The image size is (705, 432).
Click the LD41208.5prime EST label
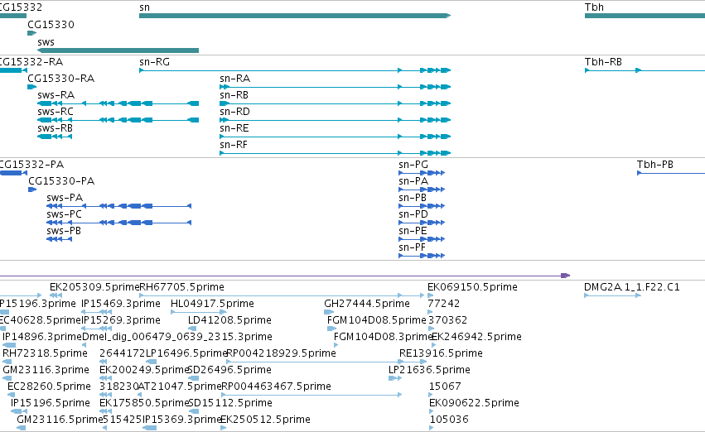pyautogui.click(x=229, y=320)
